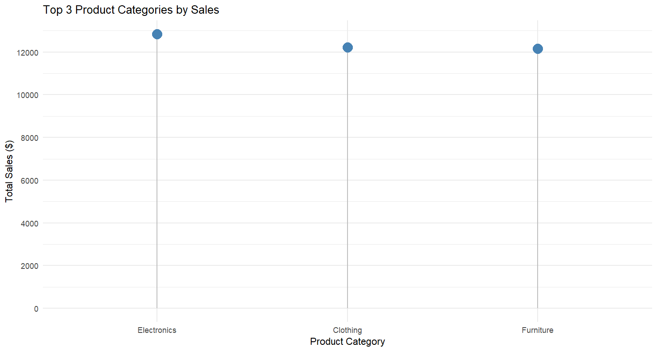The image size is (657, 351).
Task: Select the Furniture x-axis label
Action: [x=538, y=330]
